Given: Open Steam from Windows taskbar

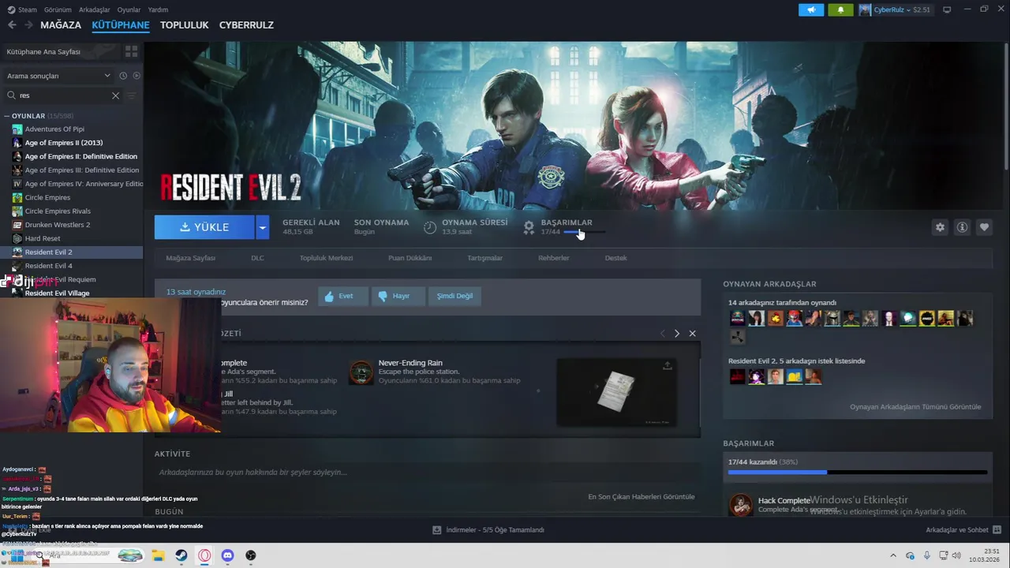Looking at the screenshot, I should (x=181, y=555).
